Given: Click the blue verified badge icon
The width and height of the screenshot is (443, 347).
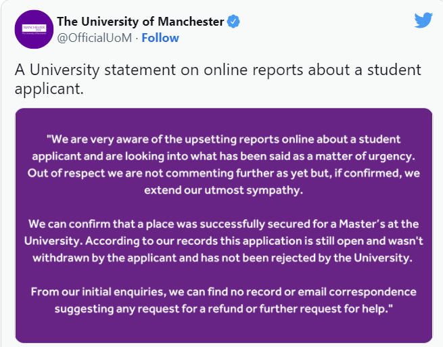Looking at the screenshot, I should pos(233,22).
